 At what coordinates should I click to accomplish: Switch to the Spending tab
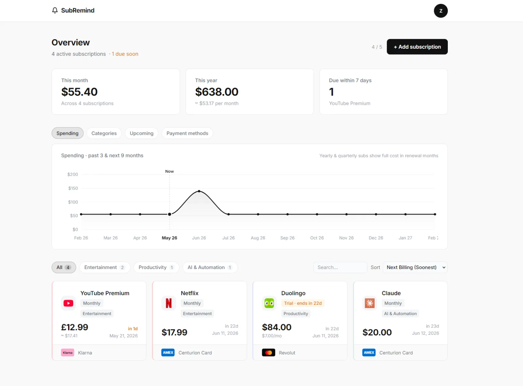[x=67, y=133]
